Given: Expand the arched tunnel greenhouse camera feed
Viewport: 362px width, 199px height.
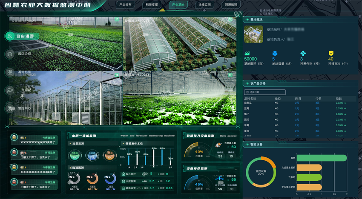Looking at the screenshot, I should (230, 20).
